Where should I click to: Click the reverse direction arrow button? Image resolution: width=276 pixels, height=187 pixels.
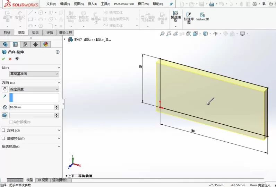click(x=5, y=89)
